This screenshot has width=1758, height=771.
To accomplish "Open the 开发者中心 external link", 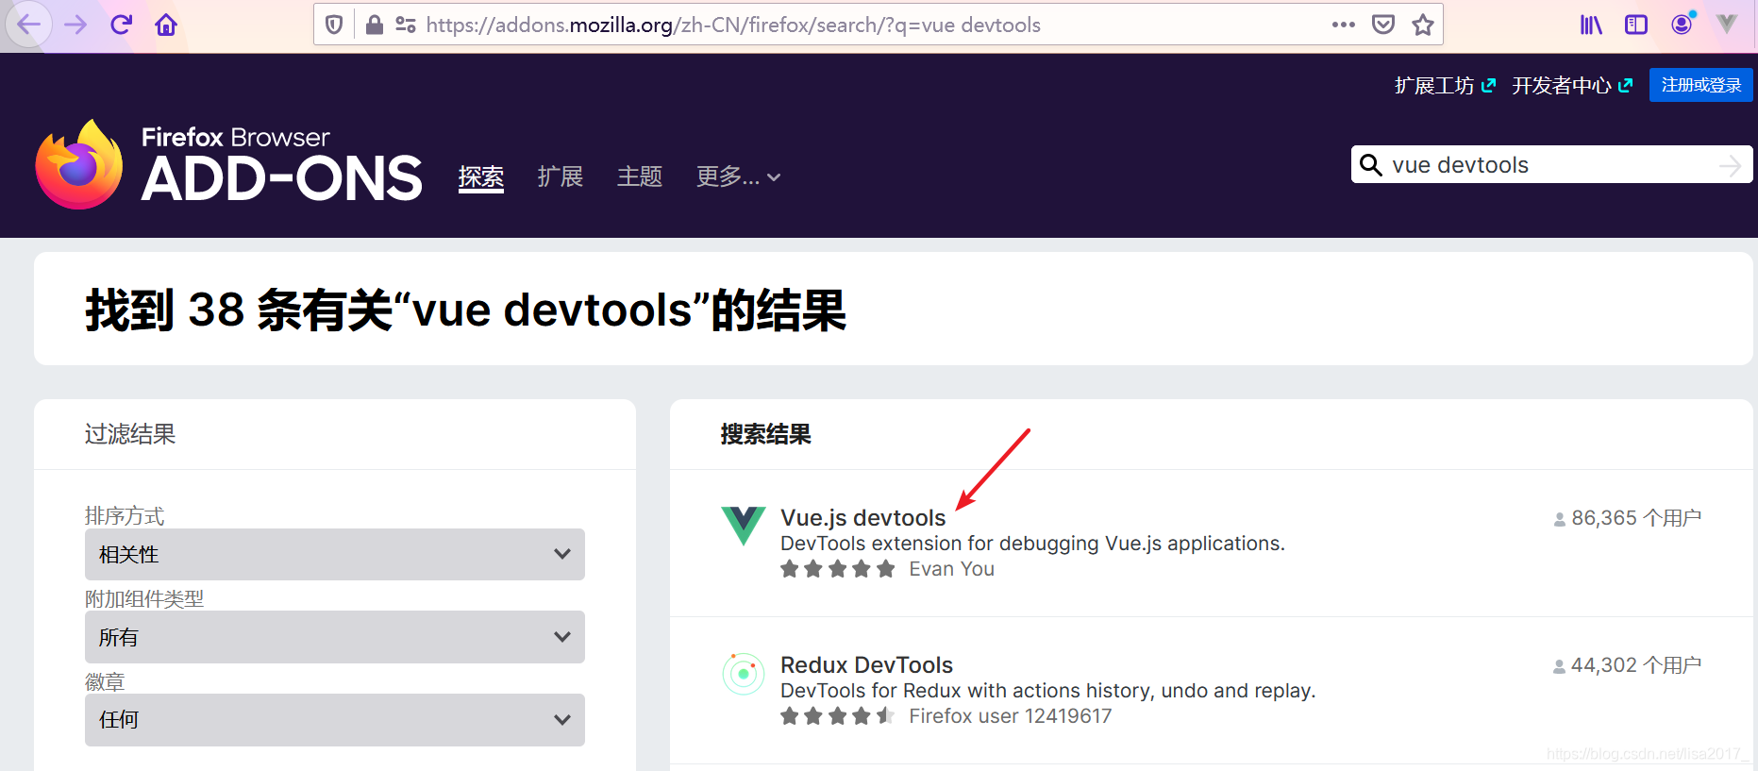I will (1572, 86).
